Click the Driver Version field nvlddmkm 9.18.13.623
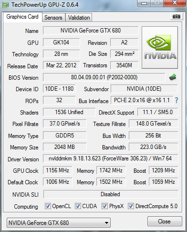 pyautogui.click(x=110, y=158)
